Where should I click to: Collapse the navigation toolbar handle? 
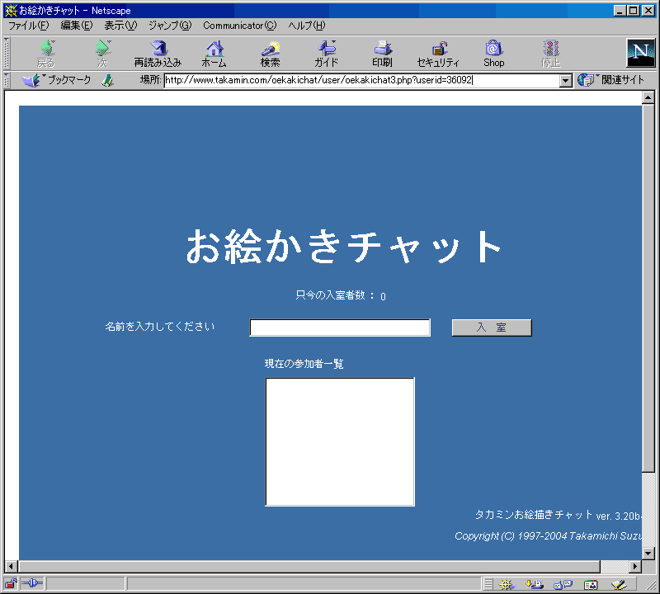7,54
